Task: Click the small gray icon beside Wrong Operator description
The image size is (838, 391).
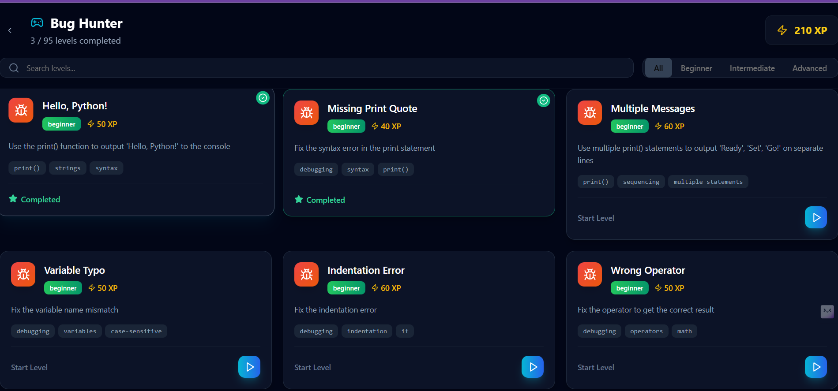Action: pos(827,311)
